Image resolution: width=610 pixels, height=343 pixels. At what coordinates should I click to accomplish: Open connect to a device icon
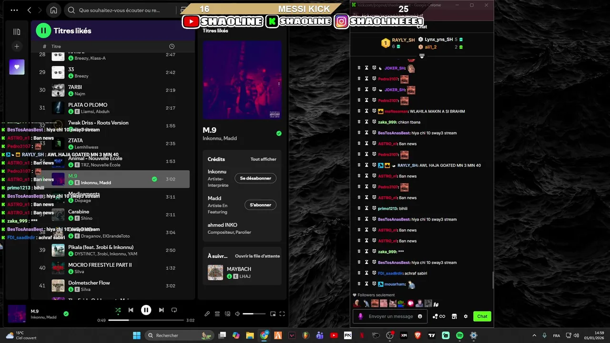point(227,314)
